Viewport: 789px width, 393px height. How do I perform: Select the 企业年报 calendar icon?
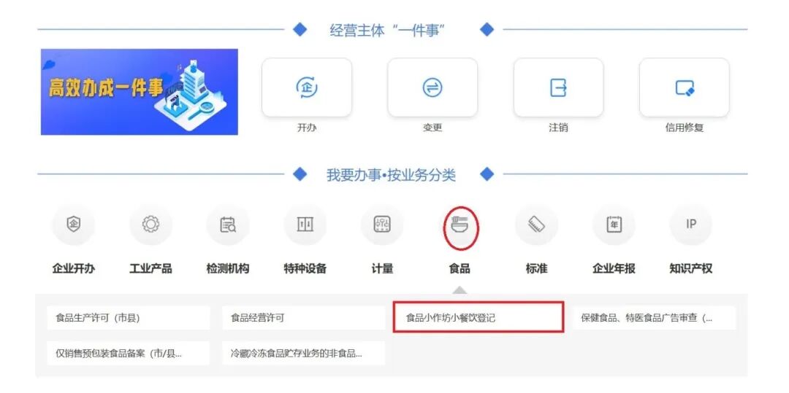[x=614, y=225]
